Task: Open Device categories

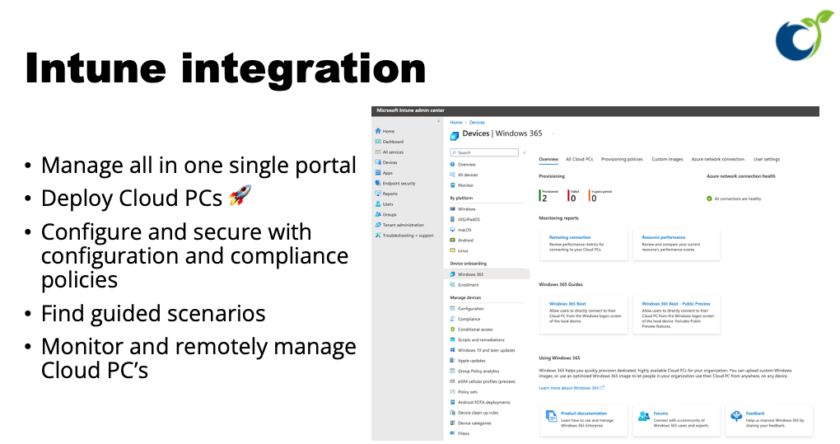Action: 470,423
